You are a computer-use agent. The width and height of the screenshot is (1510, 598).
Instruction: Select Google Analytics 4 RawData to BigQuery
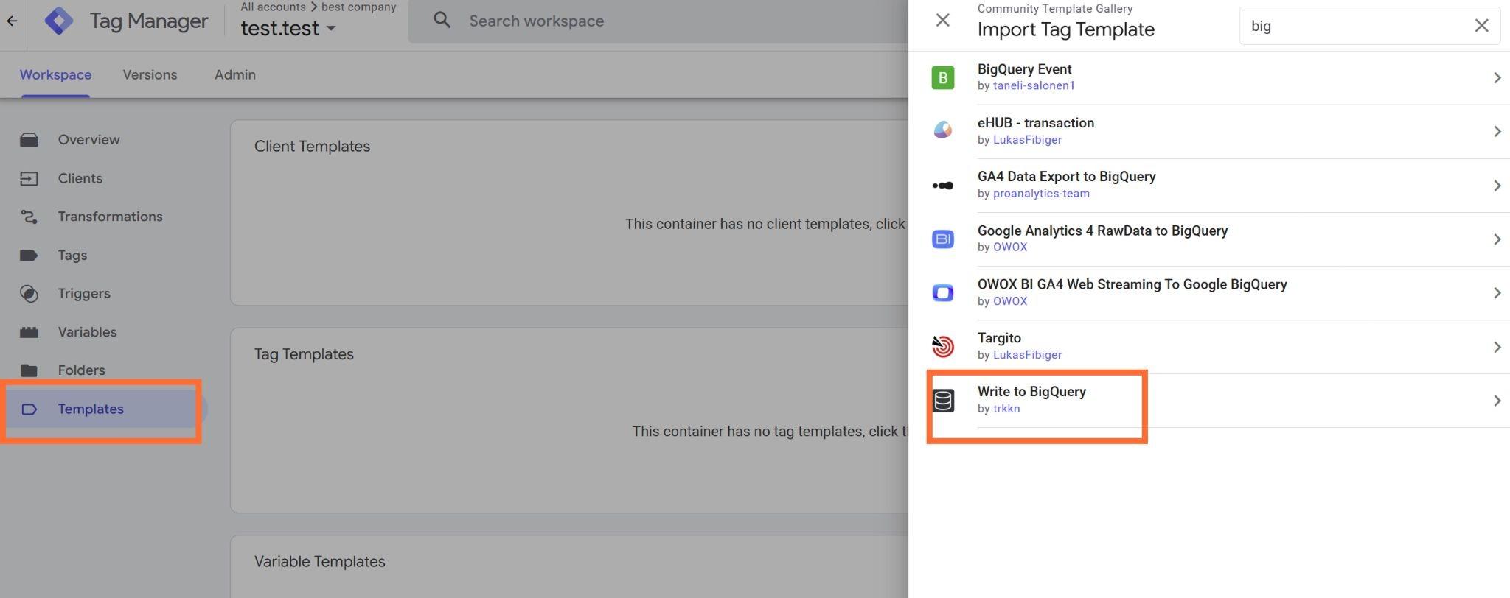click(x=1103, y=231)
